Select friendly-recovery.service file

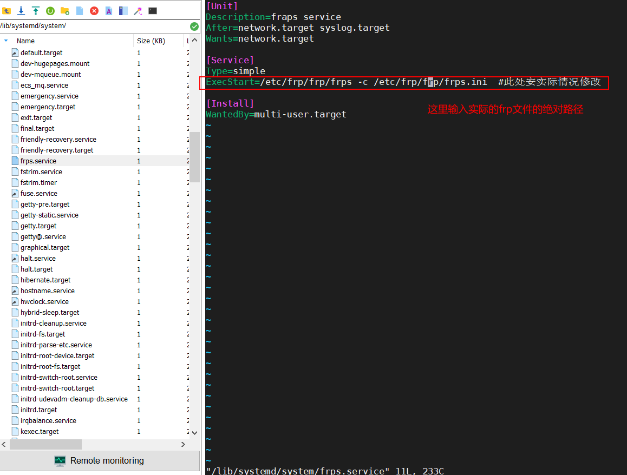58,139
